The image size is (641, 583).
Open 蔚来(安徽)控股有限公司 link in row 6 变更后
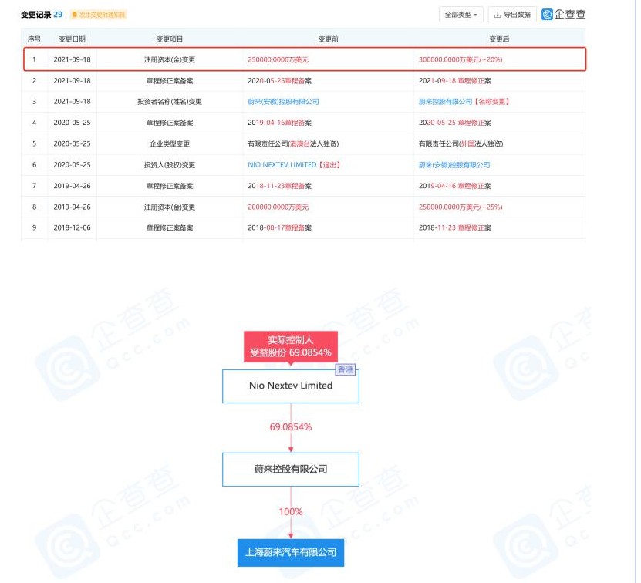tap(454, 165)
